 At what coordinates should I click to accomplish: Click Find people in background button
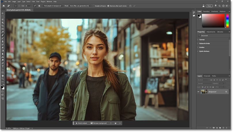coord(52,6)
